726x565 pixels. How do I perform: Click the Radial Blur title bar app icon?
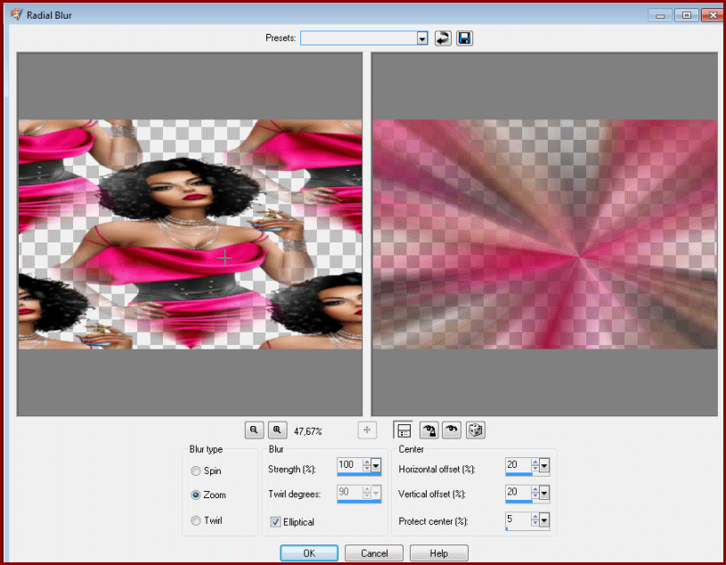(17, 14)
